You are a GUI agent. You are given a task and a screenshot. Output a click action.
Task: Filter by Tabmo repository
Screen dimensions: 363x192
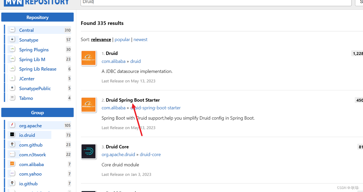point(26,98)
